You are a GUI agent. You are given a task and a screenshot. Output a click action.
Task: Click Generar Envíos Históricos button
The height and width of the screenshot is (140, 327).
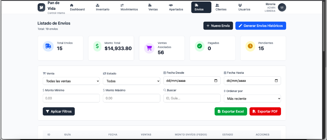(x=261, y=26)
